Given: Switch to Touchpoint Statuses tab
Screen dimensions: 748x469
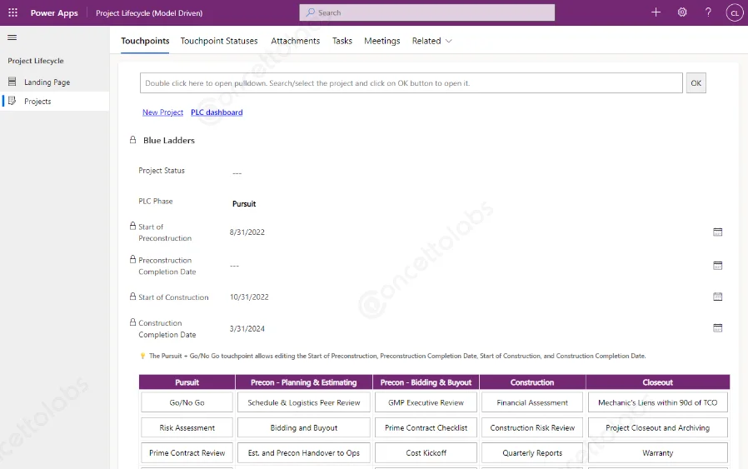Looking at the screenshot, I should point(219,41).
